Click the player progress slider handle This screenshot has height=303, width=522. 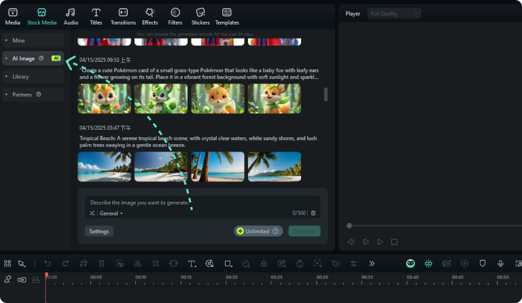click(x=349, y=226)
